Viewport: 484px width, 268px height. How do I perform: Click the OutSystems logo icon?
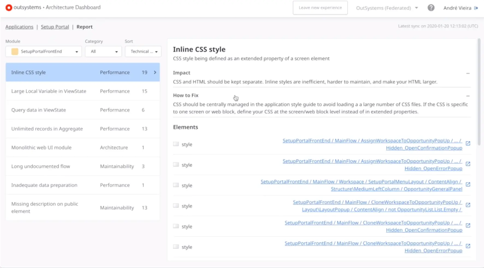click(9, 8)
